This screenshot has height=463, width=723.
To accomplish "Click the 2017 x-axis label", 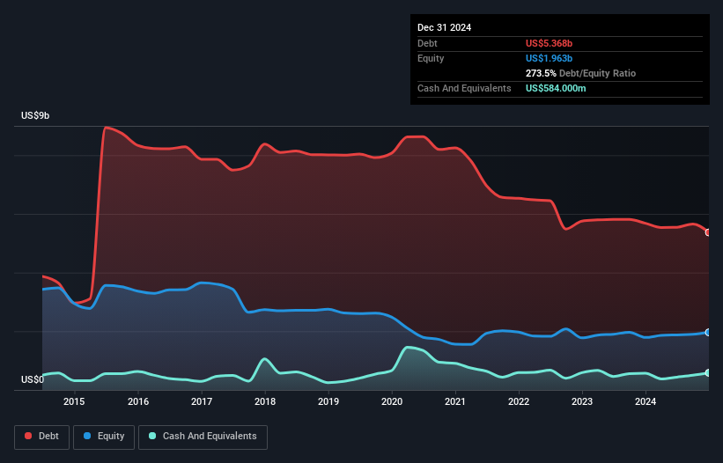I will [x=202, y=401].
